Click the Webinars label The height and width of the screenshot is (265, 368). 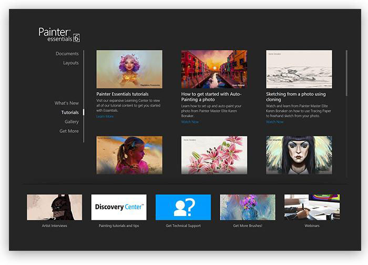click(x=312, y=226)
